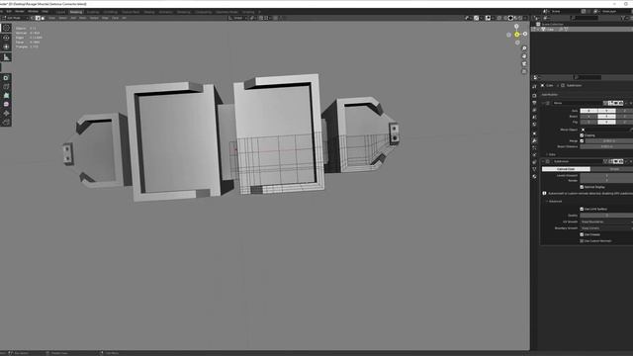Enable face select mode
Image resolution: width=633 pixels, height=356 pixels.
click(x=43, y=18)
